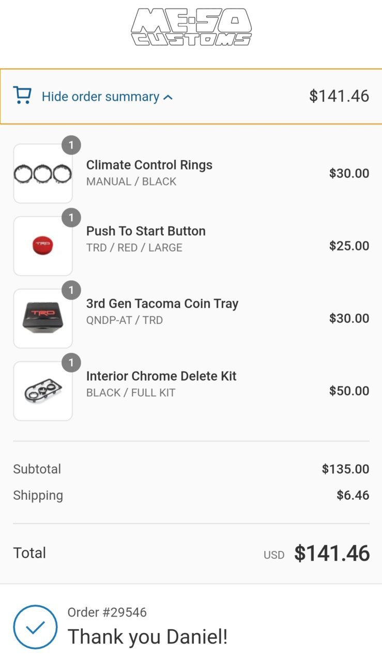Click the Shipping cost of $6.46

click(353, 495)
